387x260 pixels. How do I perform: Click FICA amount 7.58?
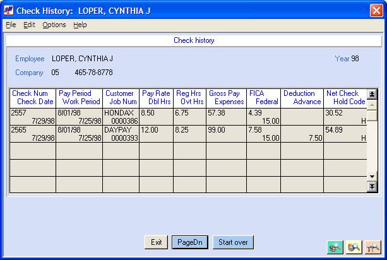tap(254, 130)
